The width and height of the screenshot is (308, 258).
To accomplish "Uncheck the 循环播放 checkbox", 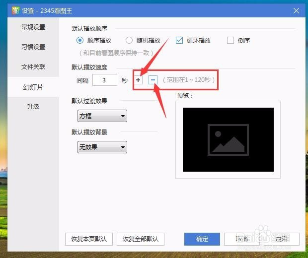I will click(x=179, y=40).
